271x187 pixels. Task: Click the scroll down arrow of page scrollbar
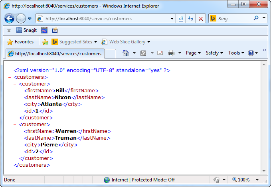coord(264,171)
